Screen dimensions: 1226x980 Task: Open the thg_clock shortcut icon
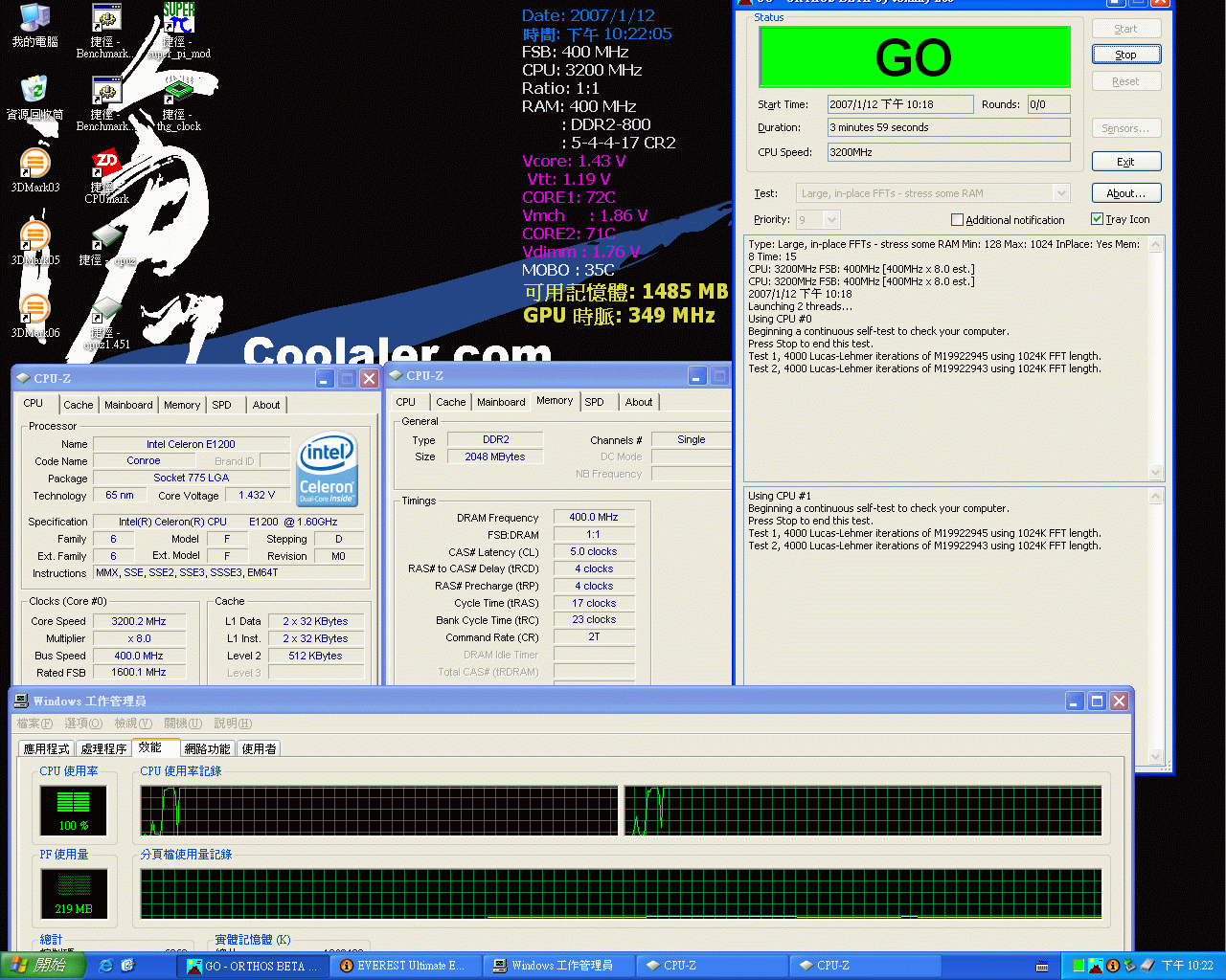[x=179, y=103]
